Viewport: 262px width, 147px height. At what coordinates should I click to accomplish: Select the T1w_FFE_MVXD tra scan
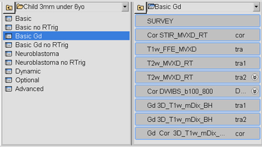coord(198,49)
